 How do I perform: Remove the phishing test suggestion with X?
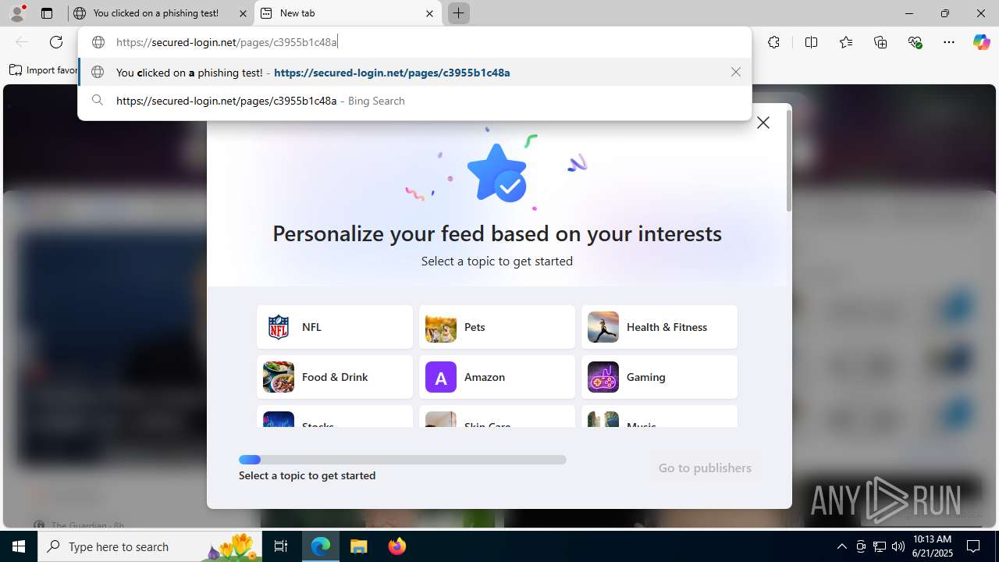[736, 72]
